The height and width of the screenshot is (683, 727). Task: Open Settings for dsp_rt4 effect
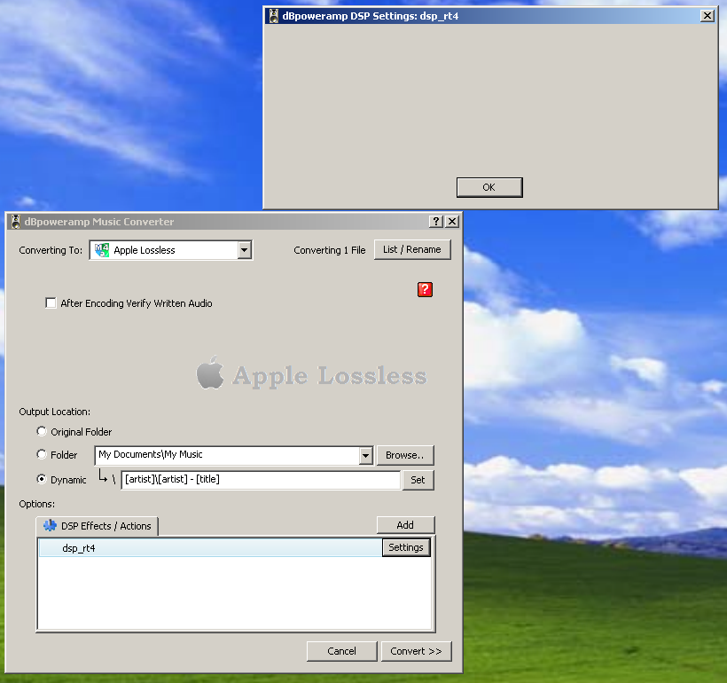(406, 547)
